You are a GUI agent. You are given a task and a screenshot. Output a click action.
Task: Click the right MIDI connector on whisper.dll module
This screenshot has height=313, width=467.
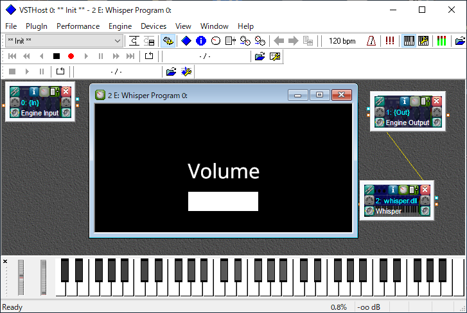(x=425, y=200)
